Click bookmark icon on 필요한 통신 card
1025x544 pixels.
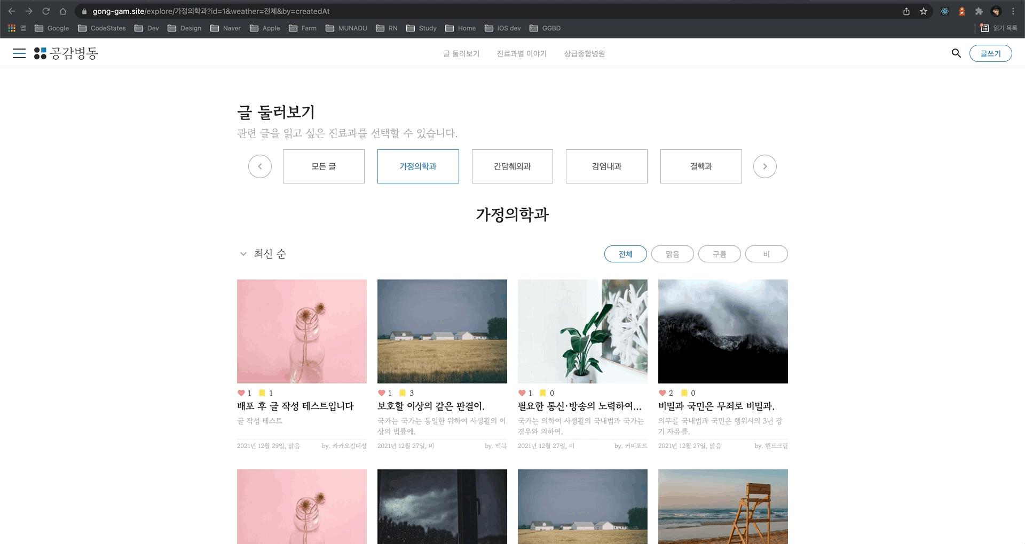pos(543,393)
